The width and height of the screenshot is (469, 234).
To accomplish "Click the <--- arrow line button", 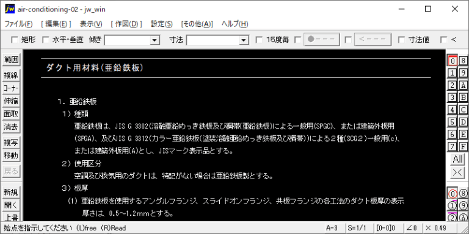I will (x=373, y=40).
